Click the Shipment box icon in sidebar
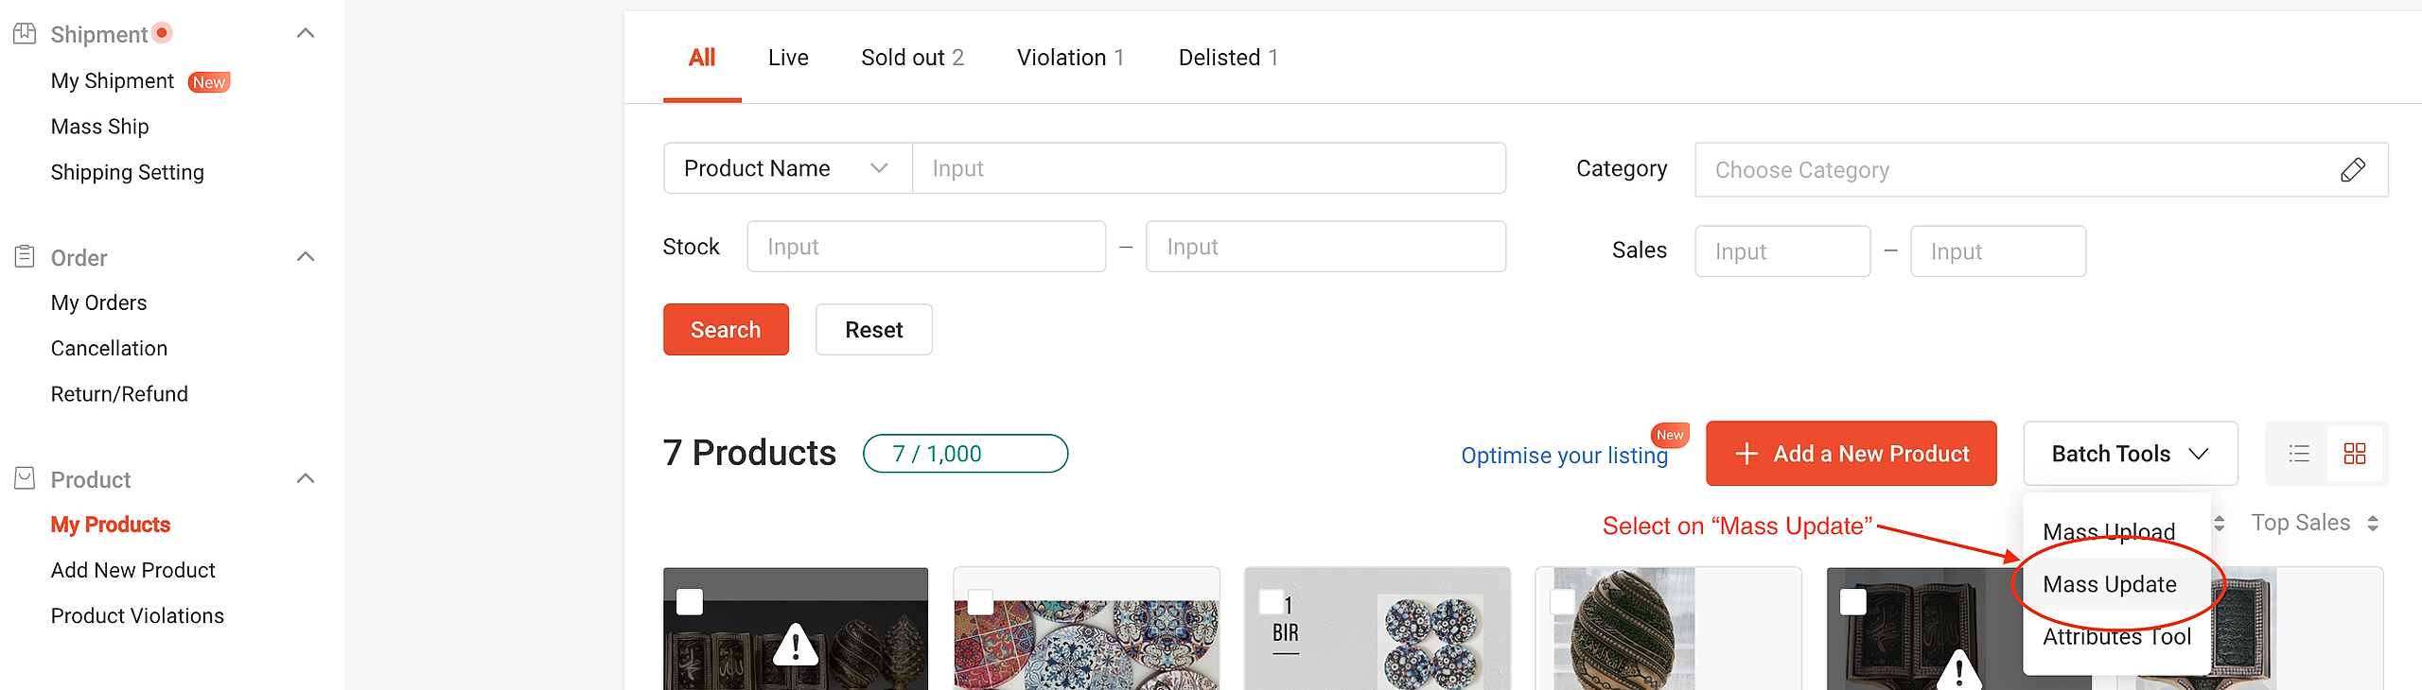 pyautogui.click(x=25, y=34)
